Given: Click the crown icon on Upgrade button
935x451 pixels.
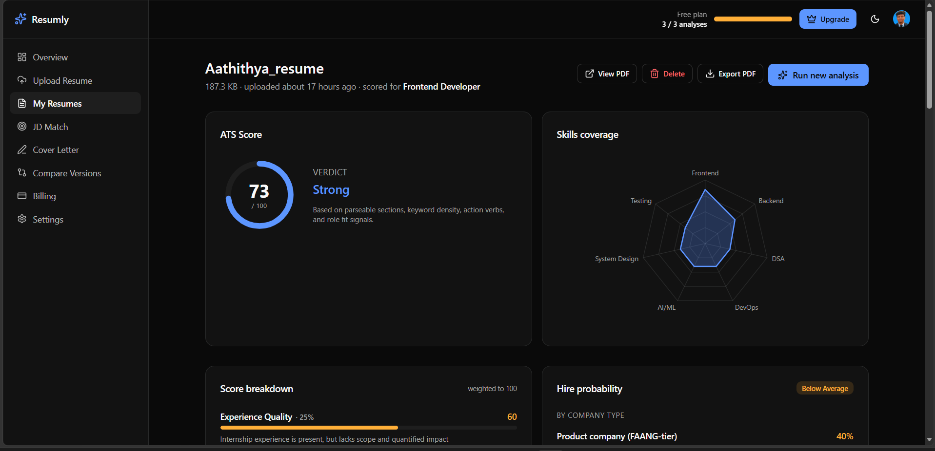Looking at the screenshot, I should click(812, 19).
